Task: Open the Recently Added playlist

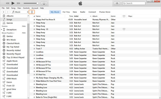Action: tap(14, 50)
